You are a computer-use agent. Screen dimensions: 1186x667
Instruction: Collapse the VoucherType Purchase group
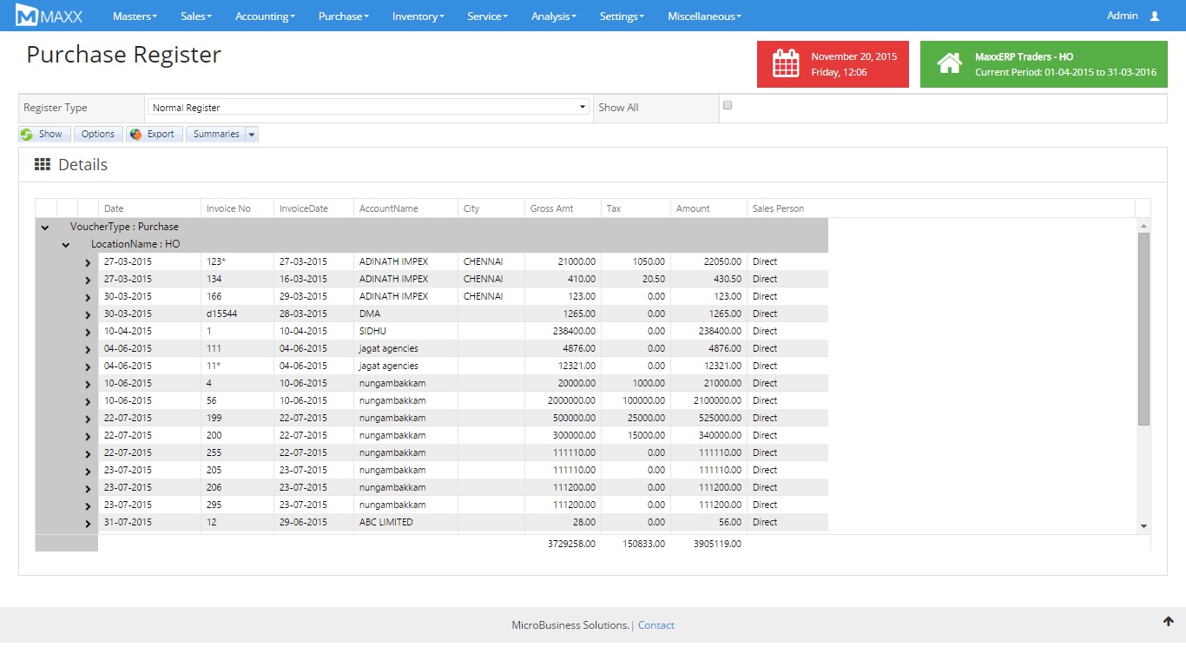click(x=45, y=228)
